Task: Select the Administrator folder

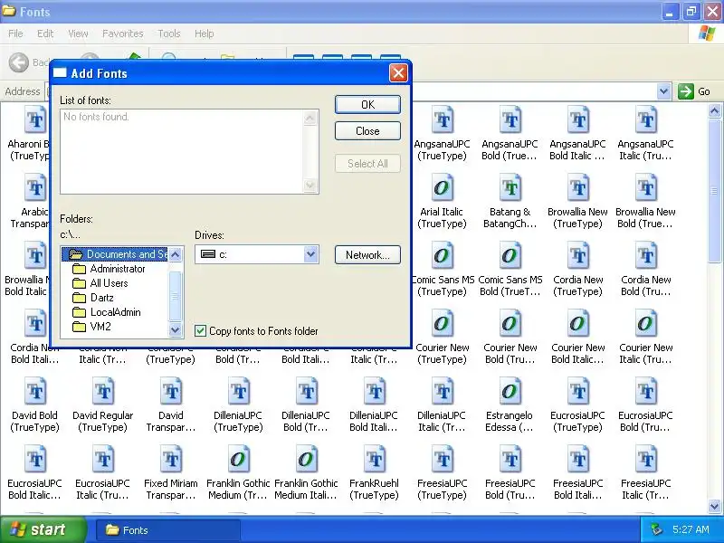Action: pyautogui.click(x=109, y=269)
